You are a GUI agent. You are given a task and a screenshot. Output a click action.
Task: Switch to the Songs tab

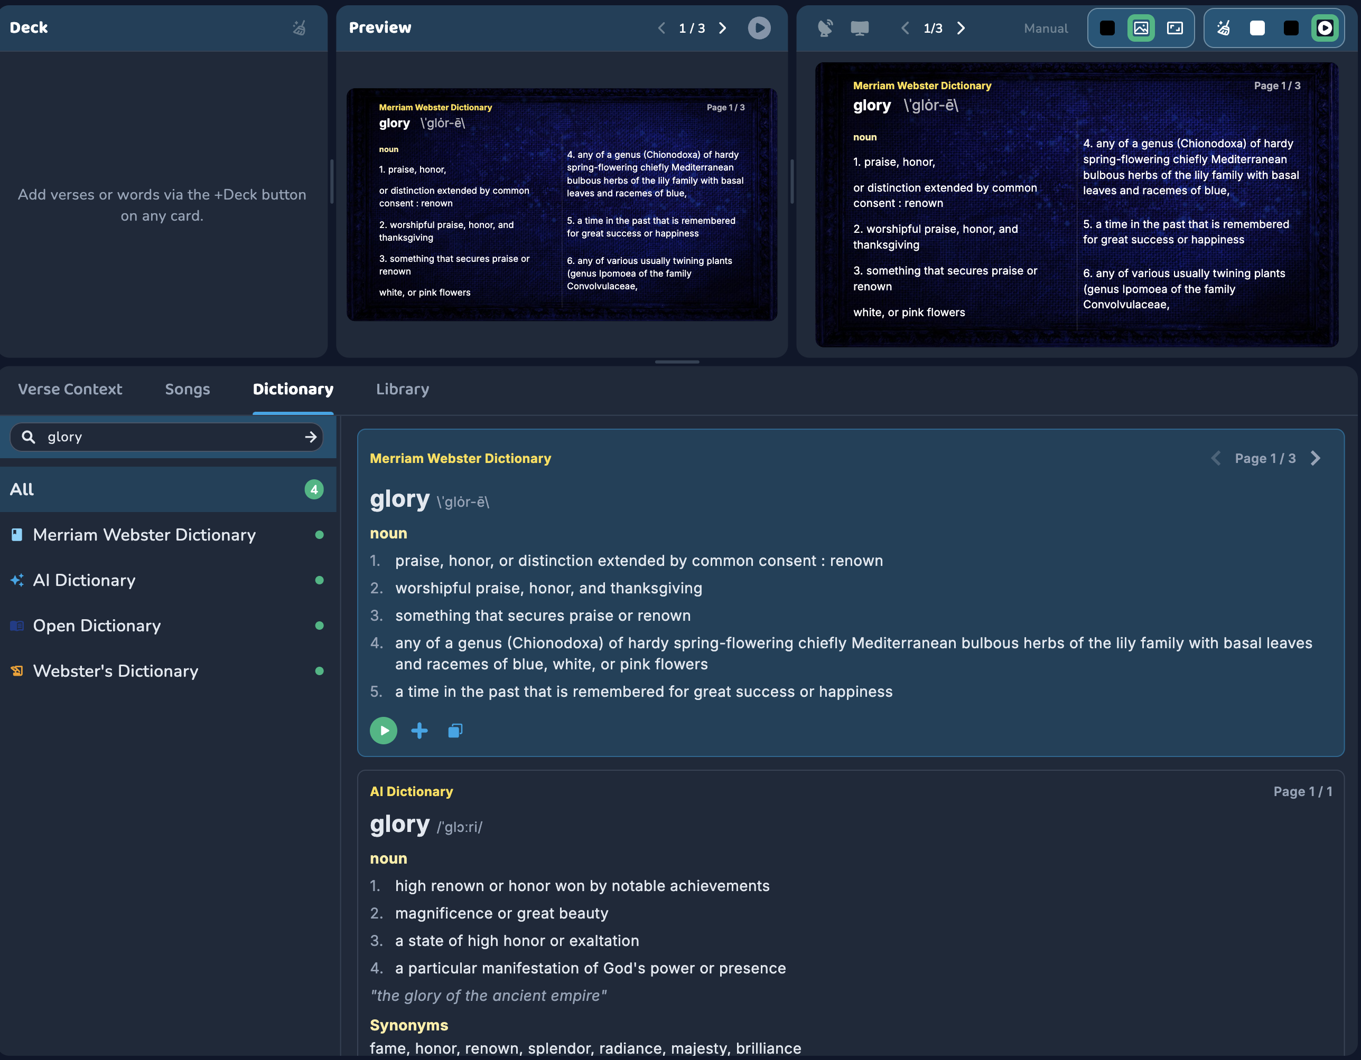point(188,389)
